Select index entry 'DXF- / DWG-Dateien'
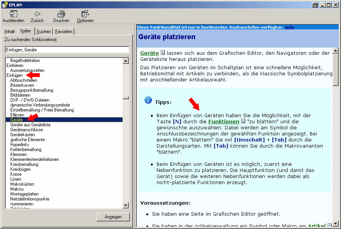341x229 pixels. point(30,100)
